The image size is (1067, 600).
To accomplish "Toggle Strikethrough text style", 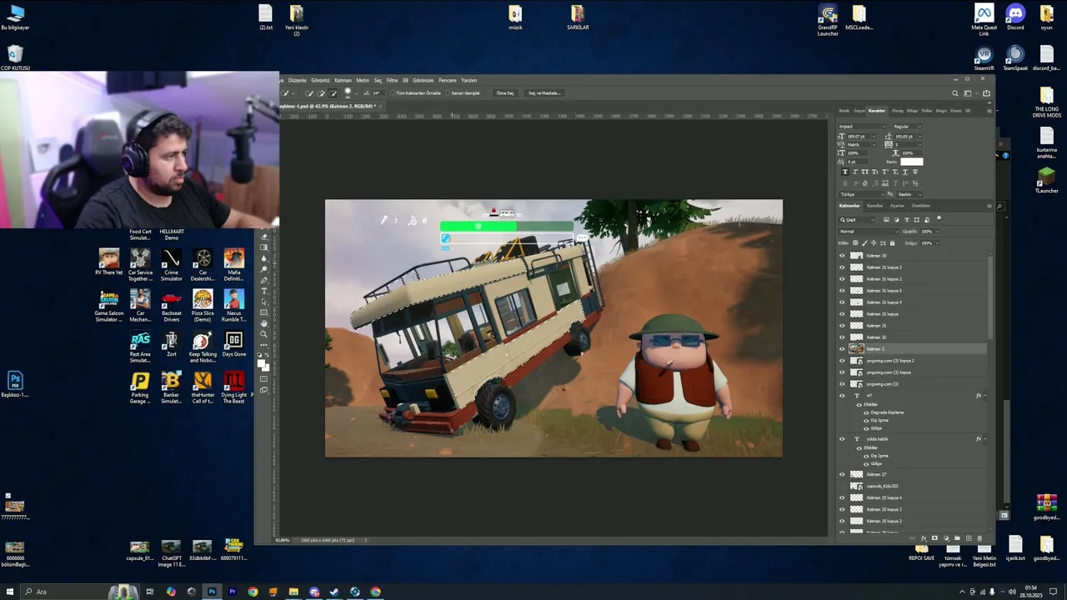I will pyautogui.click(x=915, y=172).
